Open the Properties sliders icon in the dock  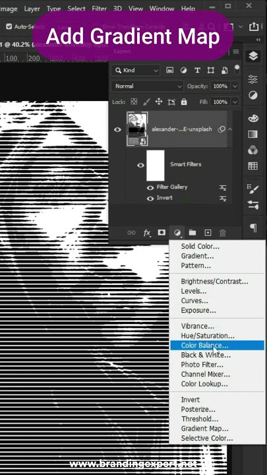pos(253,79)
